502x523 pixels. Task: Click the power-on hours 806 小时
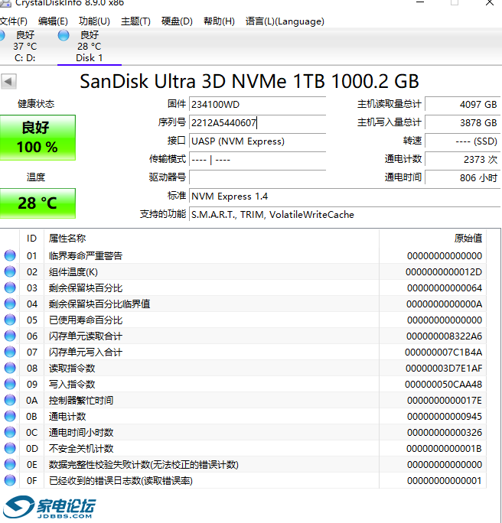point(463,178)
